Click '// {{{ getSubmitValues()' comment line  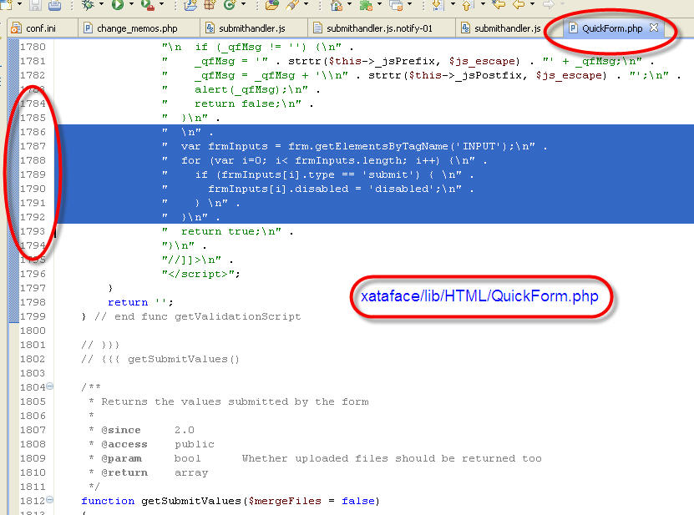(160, 359)
